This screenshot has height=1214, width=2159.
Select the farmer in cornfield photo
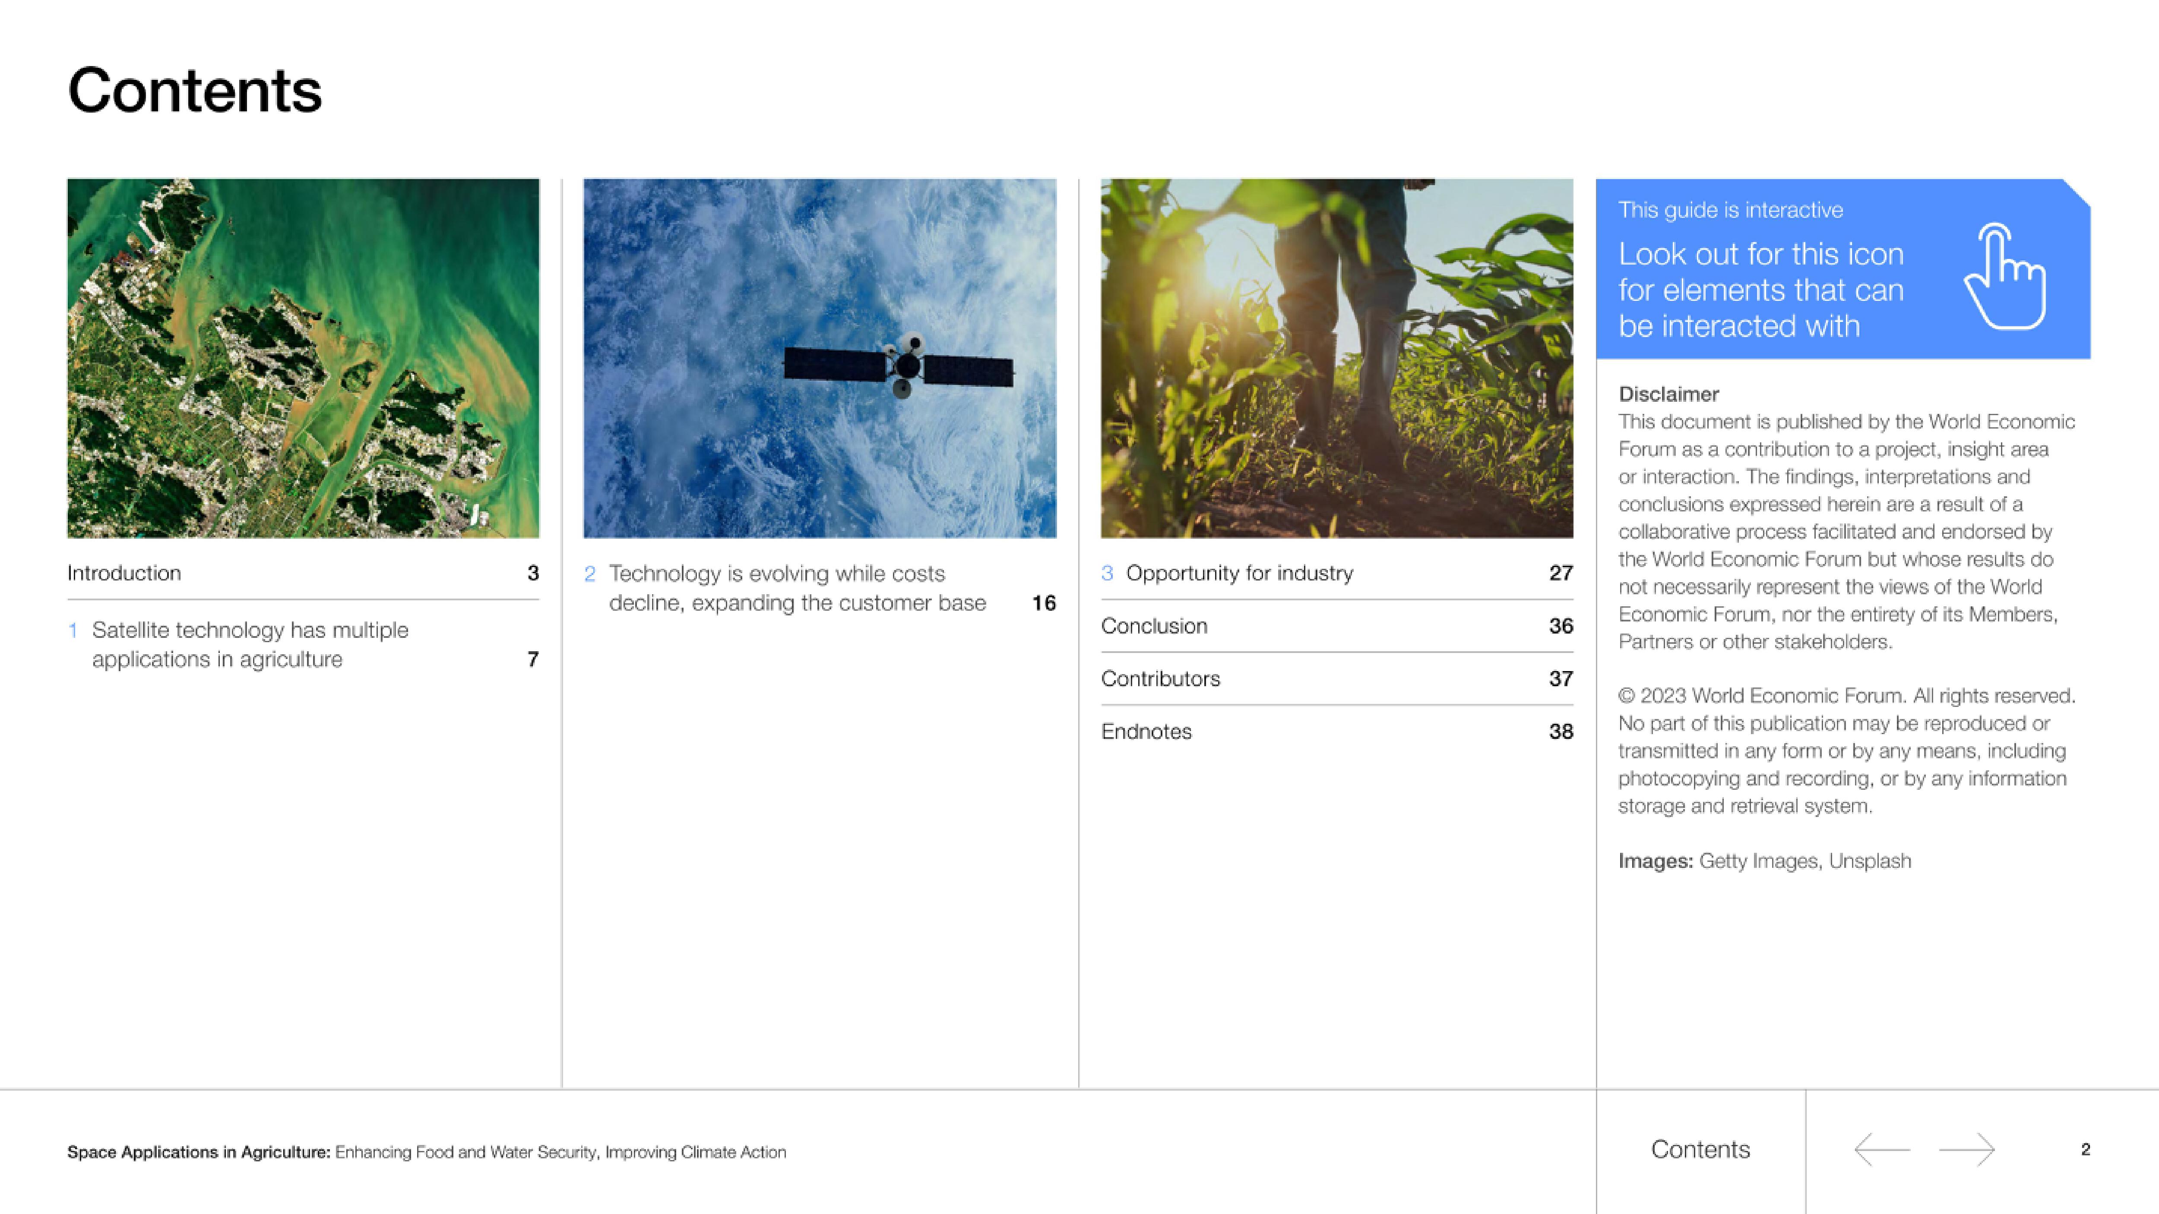click(1337, 358)
